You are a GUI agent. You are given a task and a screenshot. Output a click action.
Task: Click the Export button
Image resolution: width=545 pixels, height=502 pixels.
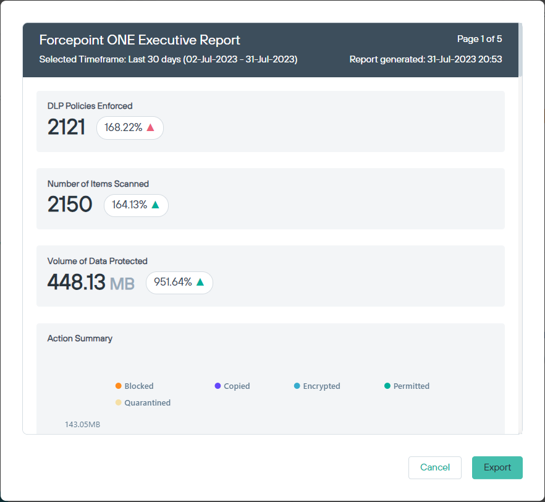coord(497,467)
